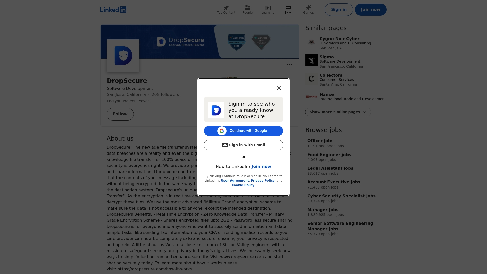Click the Hanse company logo
487x274 pixels.
(311, 97)
